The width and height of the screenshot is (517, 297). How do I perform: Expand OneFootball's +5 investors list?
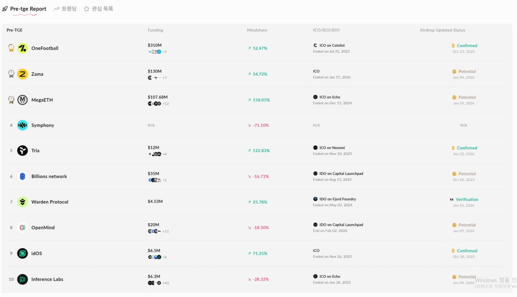coord(164,52)
